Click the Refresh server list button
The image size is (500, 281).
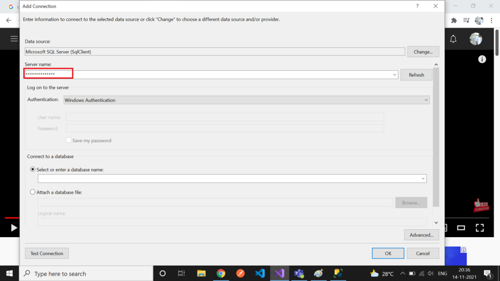pyautogui.click(x=416, y=75)
